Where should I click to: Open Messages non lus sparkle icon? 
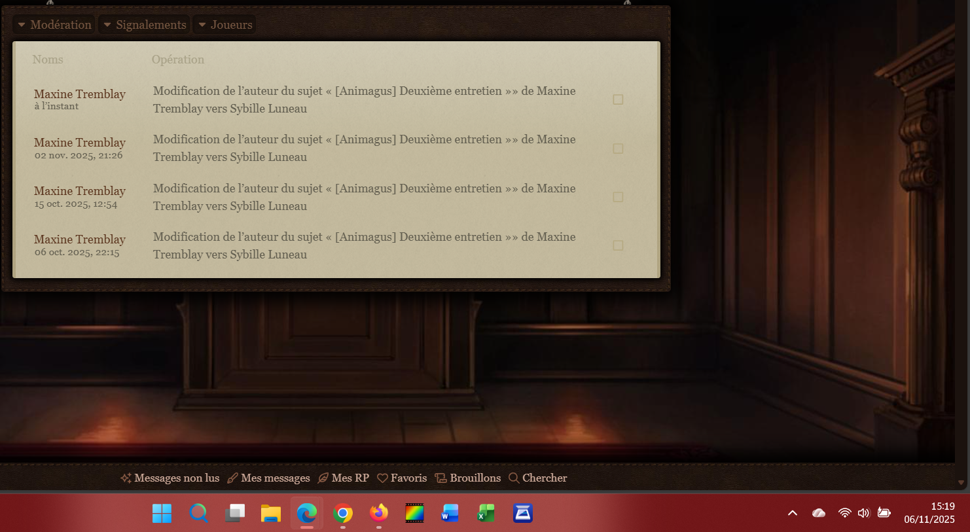click(x=126, y=478)
